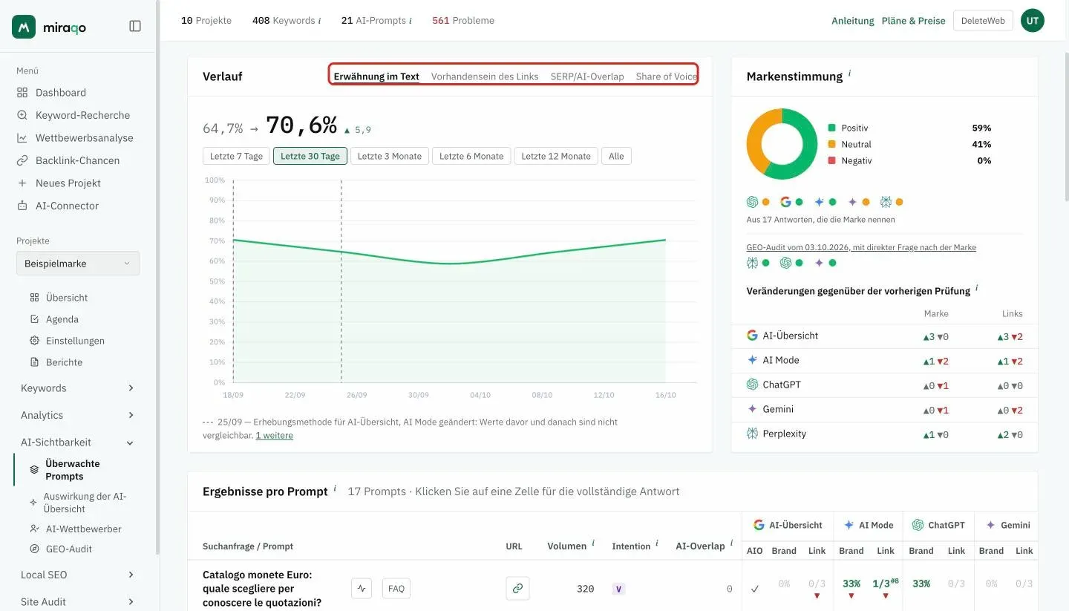
Task: Open trend chart icon for Catalogo monete prompt
Action: tap(362, 589)
